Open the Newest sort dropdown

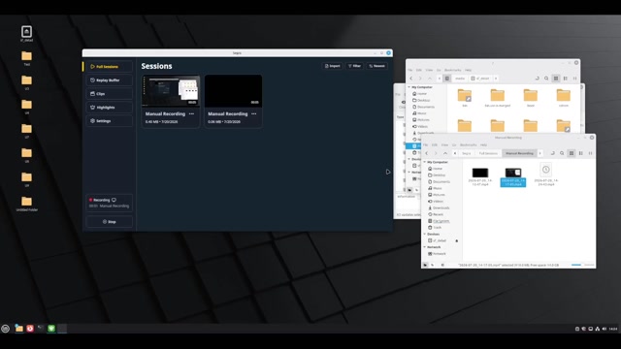point(377,66)
